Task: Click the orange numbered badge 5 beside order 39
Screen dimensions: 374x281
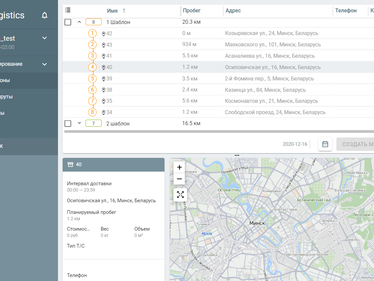Action: [92, 78]
